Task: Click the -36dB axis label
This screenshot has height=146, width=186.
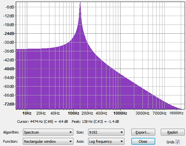Action: coord(9,51)
